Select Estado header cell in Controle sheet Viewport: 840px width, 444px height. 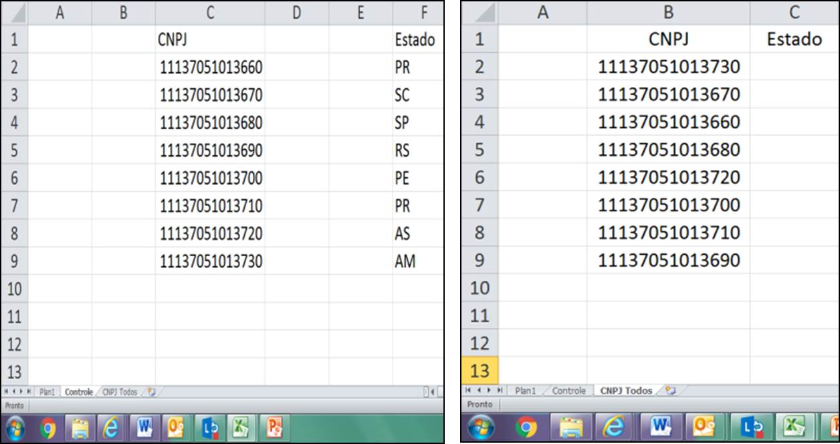(418, 39)
